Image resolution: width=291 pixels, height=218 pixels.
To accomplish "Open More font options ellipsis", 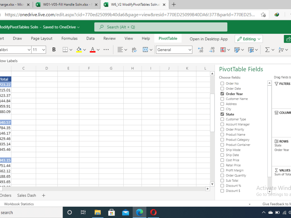I will [x=106, y=49].
